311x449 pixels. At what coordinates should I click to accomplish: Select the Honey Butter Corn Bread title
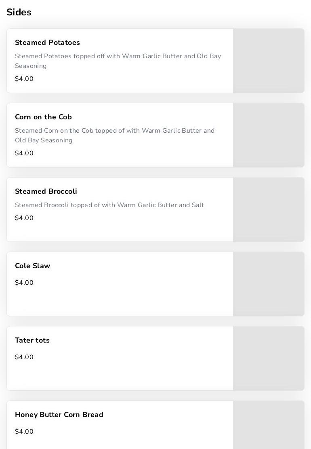pyautogui.click(x=59, y=415)
